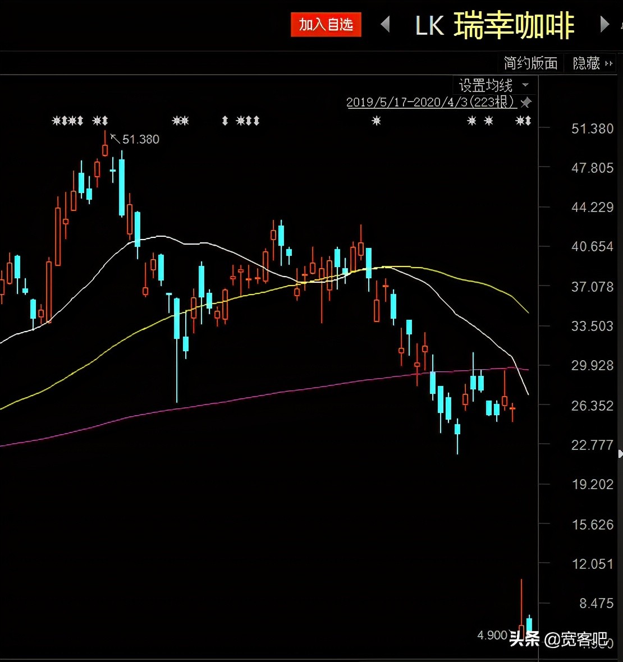Click the LK 瑞幸咖啡 stock title

(494, 26)
